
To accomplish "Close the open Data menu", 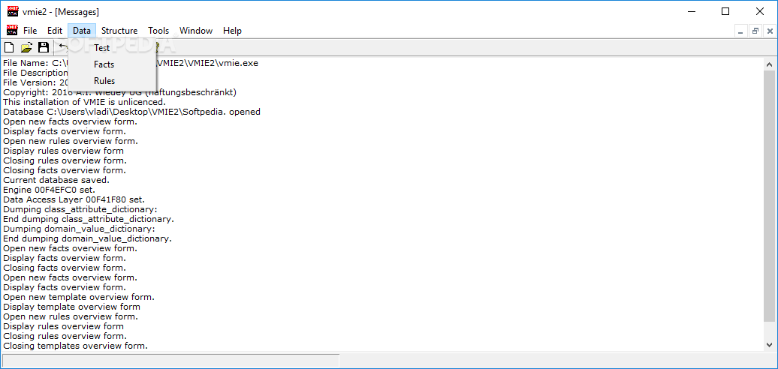I will point(82,31).
